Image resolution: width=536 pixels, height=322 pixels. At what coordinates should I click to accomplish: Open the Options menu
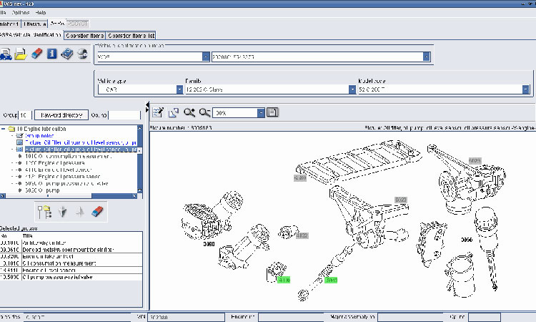point(21,13)
